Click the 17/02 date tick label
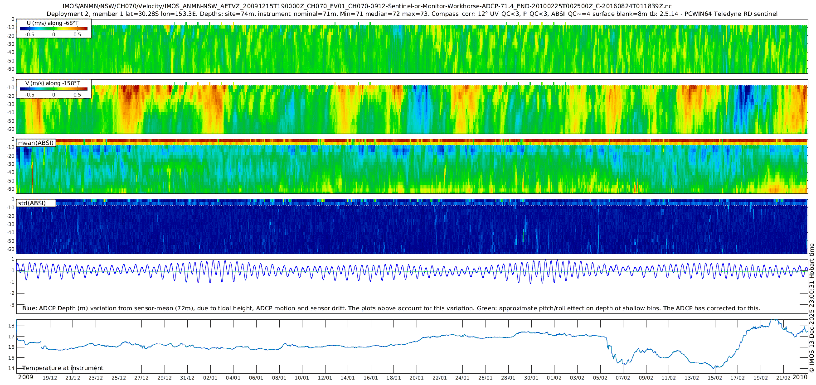 point(738,378)
